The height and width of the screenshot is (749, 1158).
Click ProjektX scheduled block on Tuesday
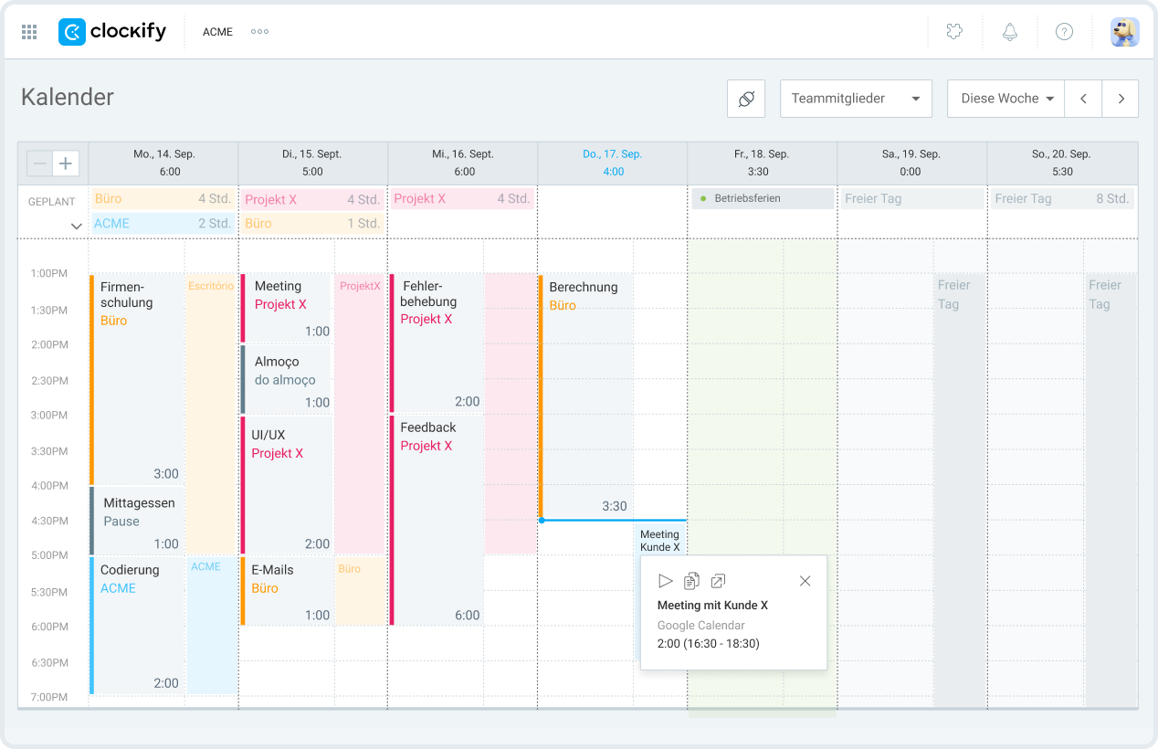click(360, 413)
